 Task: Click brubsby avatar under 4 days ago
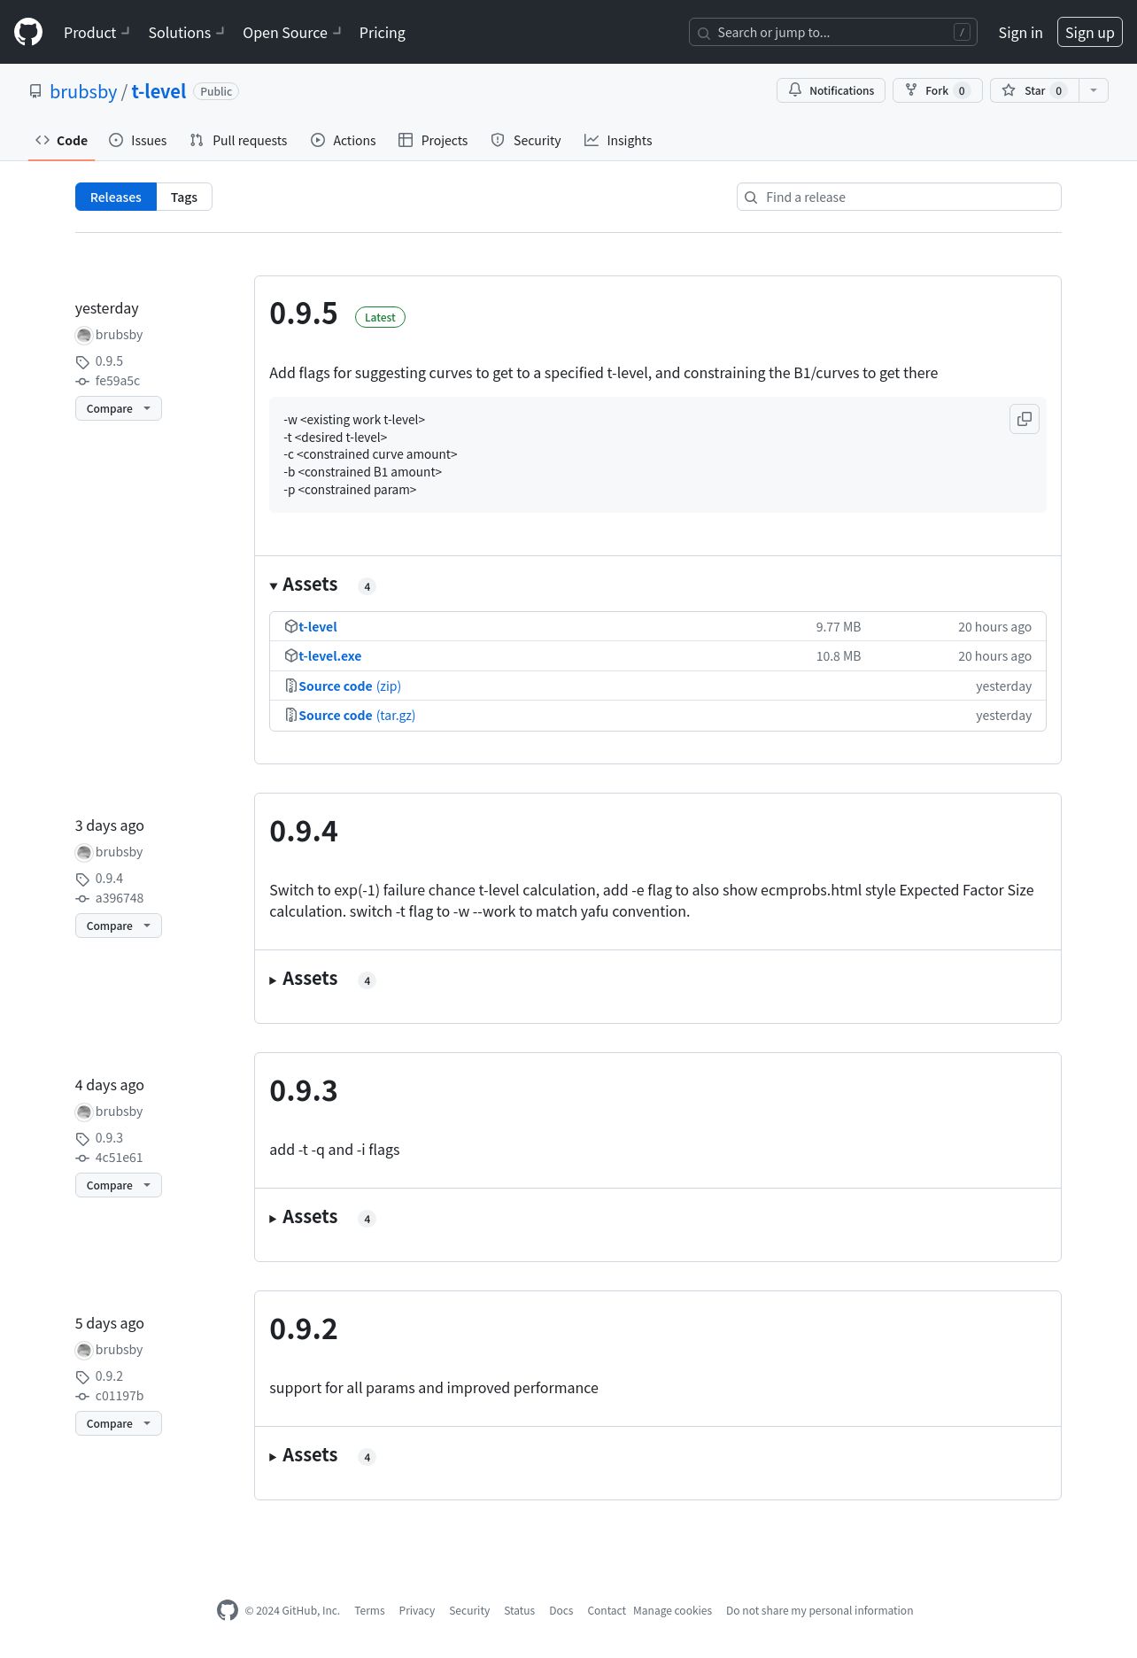[84, 1112]
